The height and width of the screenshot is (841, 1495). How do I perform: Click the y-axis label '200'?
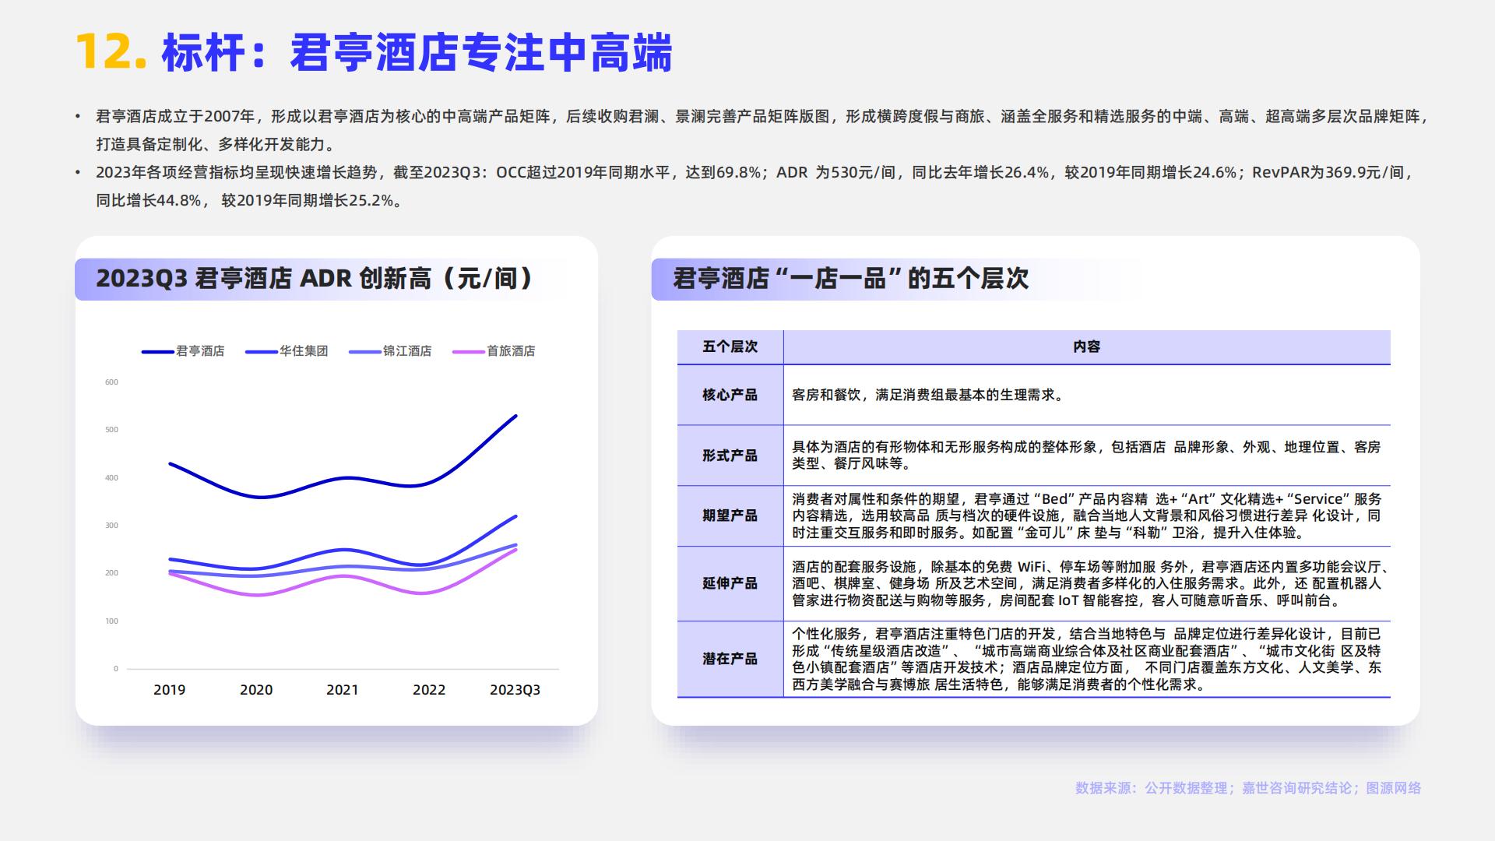point(111,573)
